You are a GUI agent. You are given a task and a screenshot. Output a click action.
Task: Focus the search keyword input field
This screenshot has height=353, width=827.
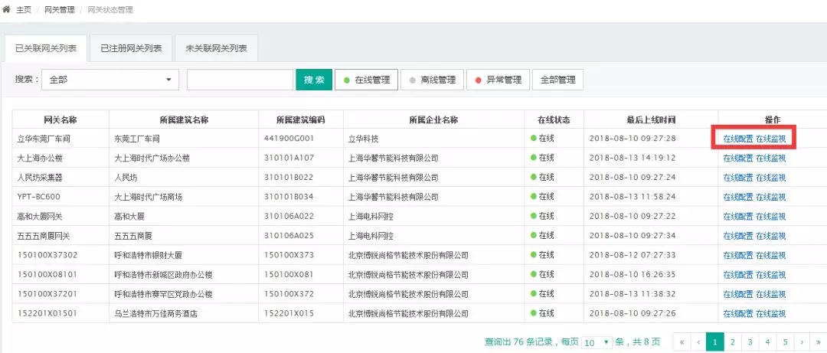(x=240, y=80)
